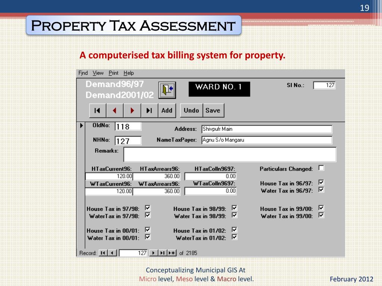Click previous record in bottom Record navigator
Image resolution: width=382 pixels, height=286 pixels.
112,253
